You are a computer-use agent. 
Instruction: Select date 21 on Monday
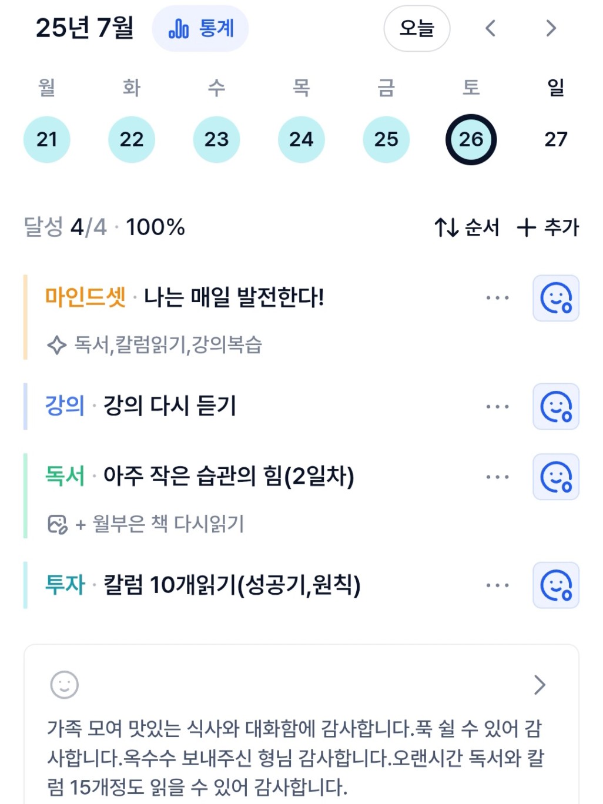pos(47,139)
